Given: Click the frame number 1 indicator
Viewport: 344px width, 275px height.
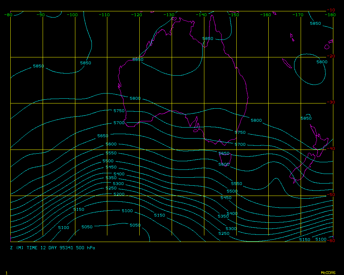Looking at the screenshot, I should [7, 273].
